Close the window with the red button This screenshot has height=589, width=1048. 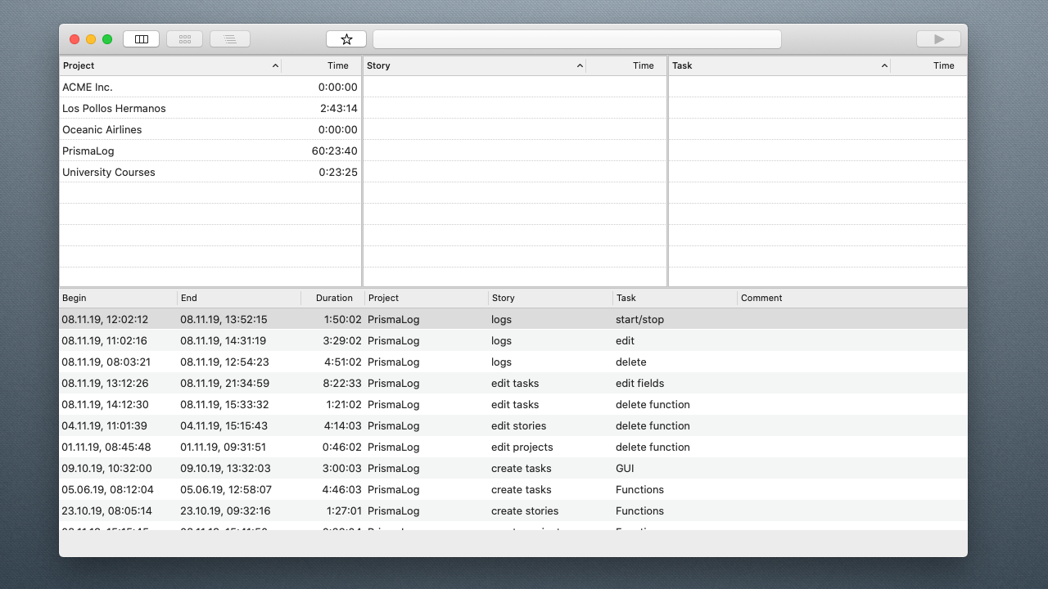(x=75, y=39)
